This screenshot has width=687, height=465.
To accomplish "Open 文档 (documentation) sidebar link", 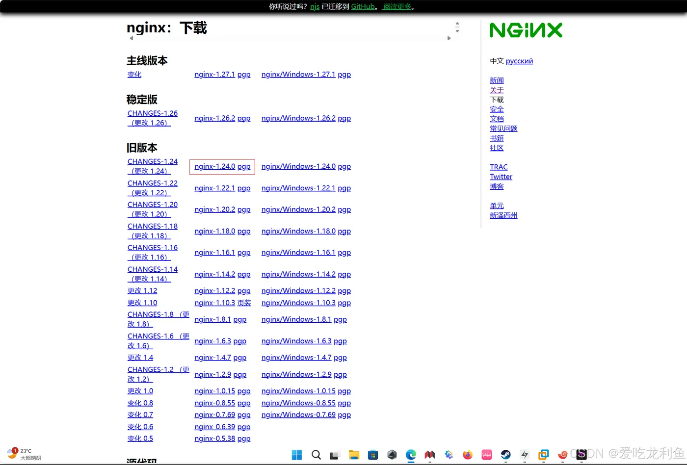I will 497,119.
